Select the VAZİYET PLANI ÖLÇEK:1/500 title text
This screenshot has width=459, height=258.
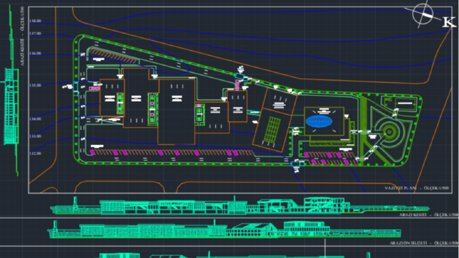tap(417, 188)
